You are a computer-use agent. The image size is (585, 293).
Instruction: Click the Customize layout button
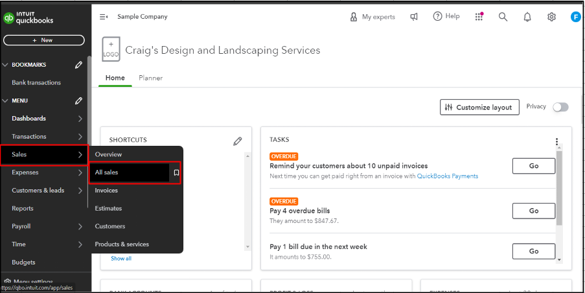479,107
